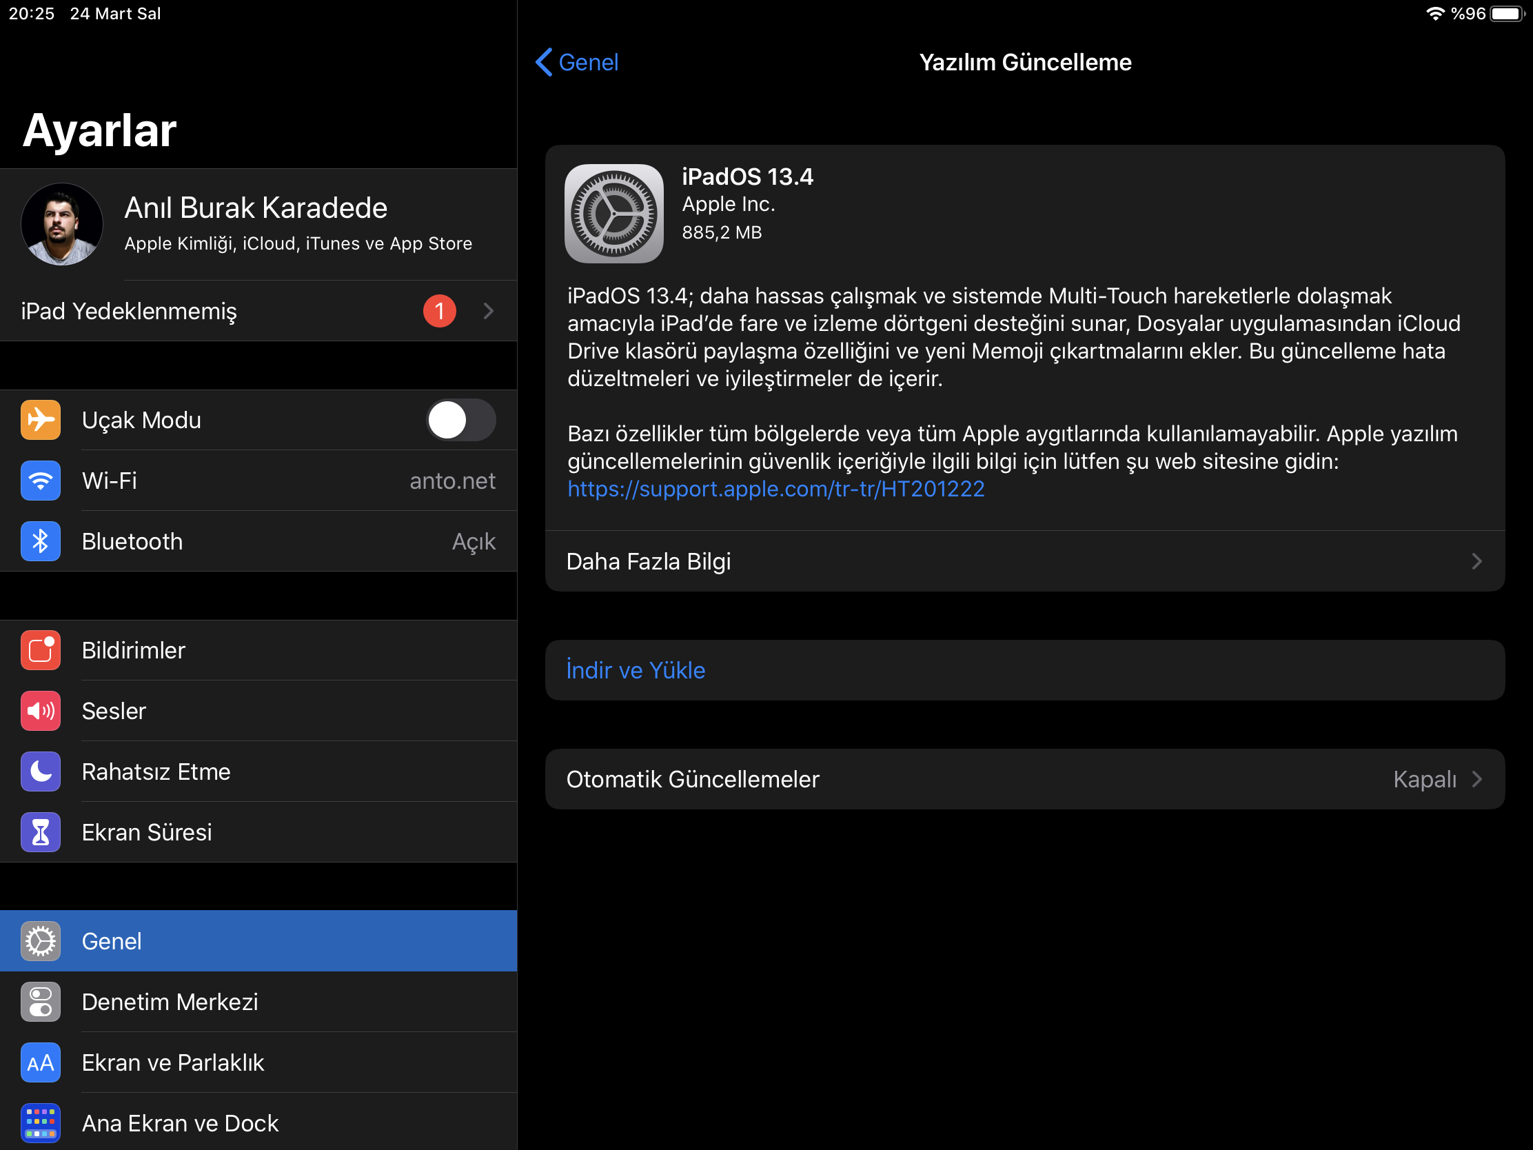Tap the Bluetooth icon in sidebar
This screenshot has width=1533, height=1150.
[40, 541]
